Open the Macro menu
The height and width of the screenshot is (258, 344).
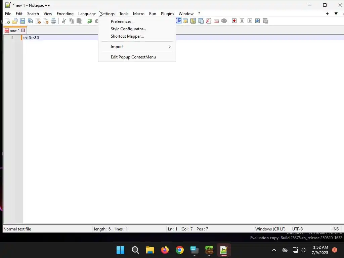(x=139, y=13)
